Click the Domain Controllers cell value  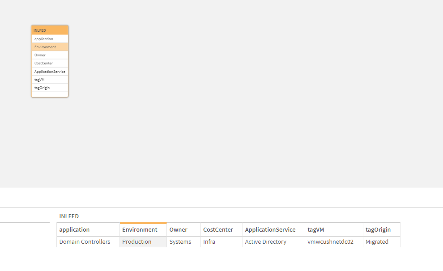coord(84,241)
